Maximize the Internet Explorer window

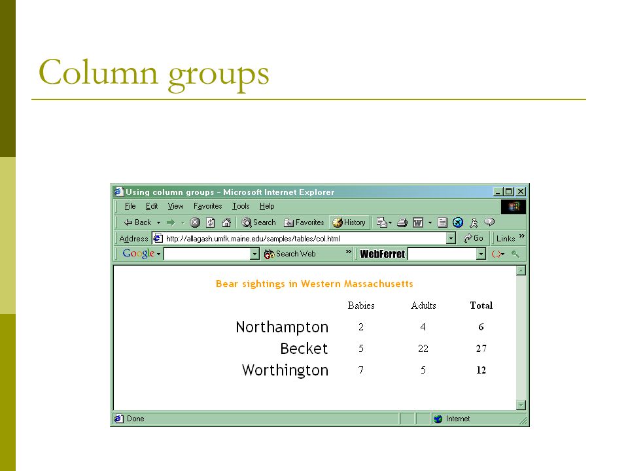point(509,192)
